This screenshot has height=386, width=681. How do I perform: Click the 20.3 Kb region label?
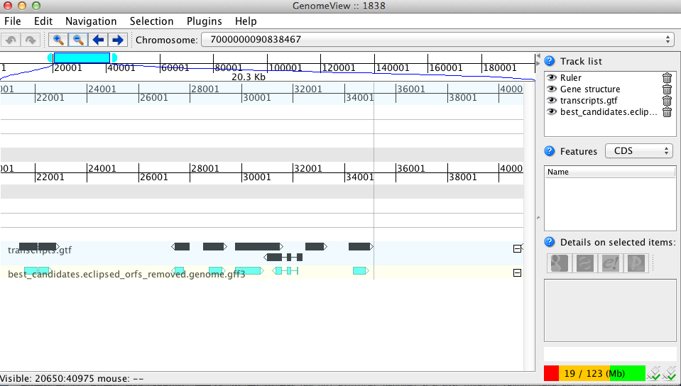coord(249,77)
